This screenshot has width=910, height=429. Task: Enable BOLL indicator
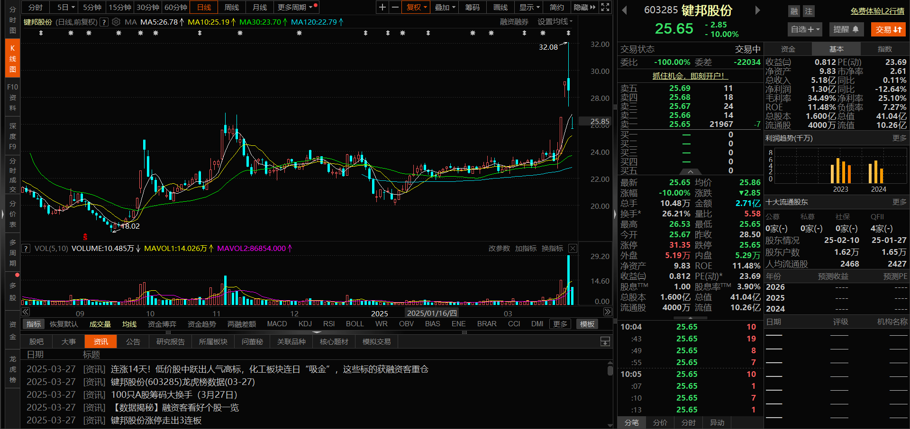[x=355, y=324]
